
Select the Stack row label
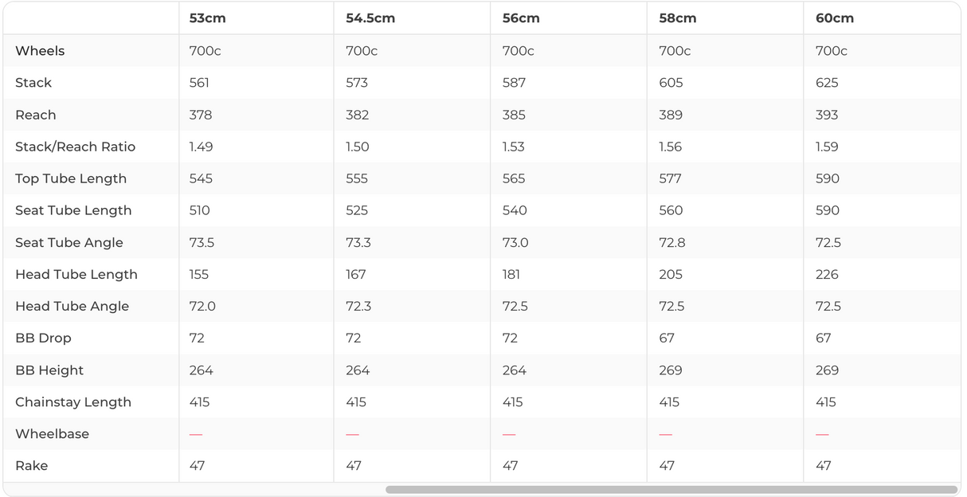33,83
